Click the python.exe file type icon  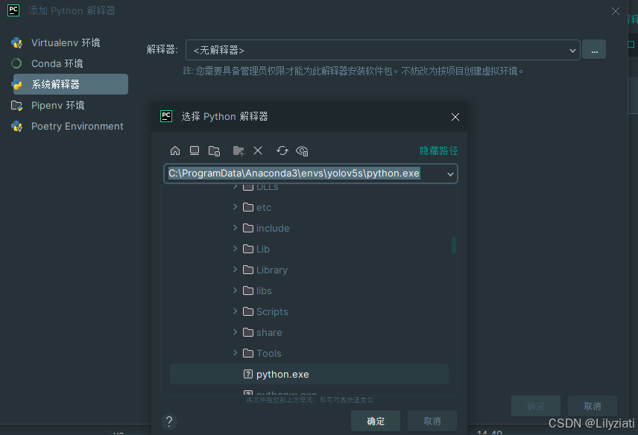click(247, 374)
